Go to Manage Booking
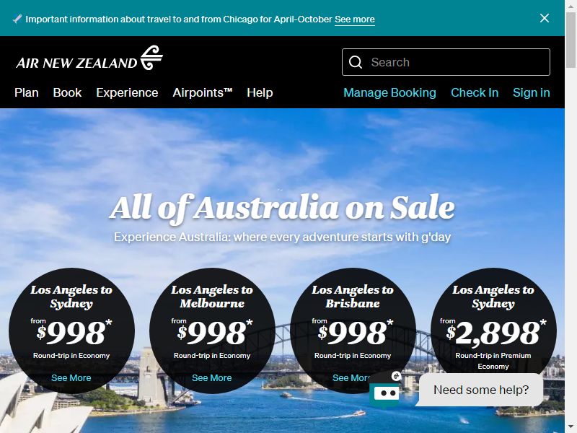 [x=389, y=92]
